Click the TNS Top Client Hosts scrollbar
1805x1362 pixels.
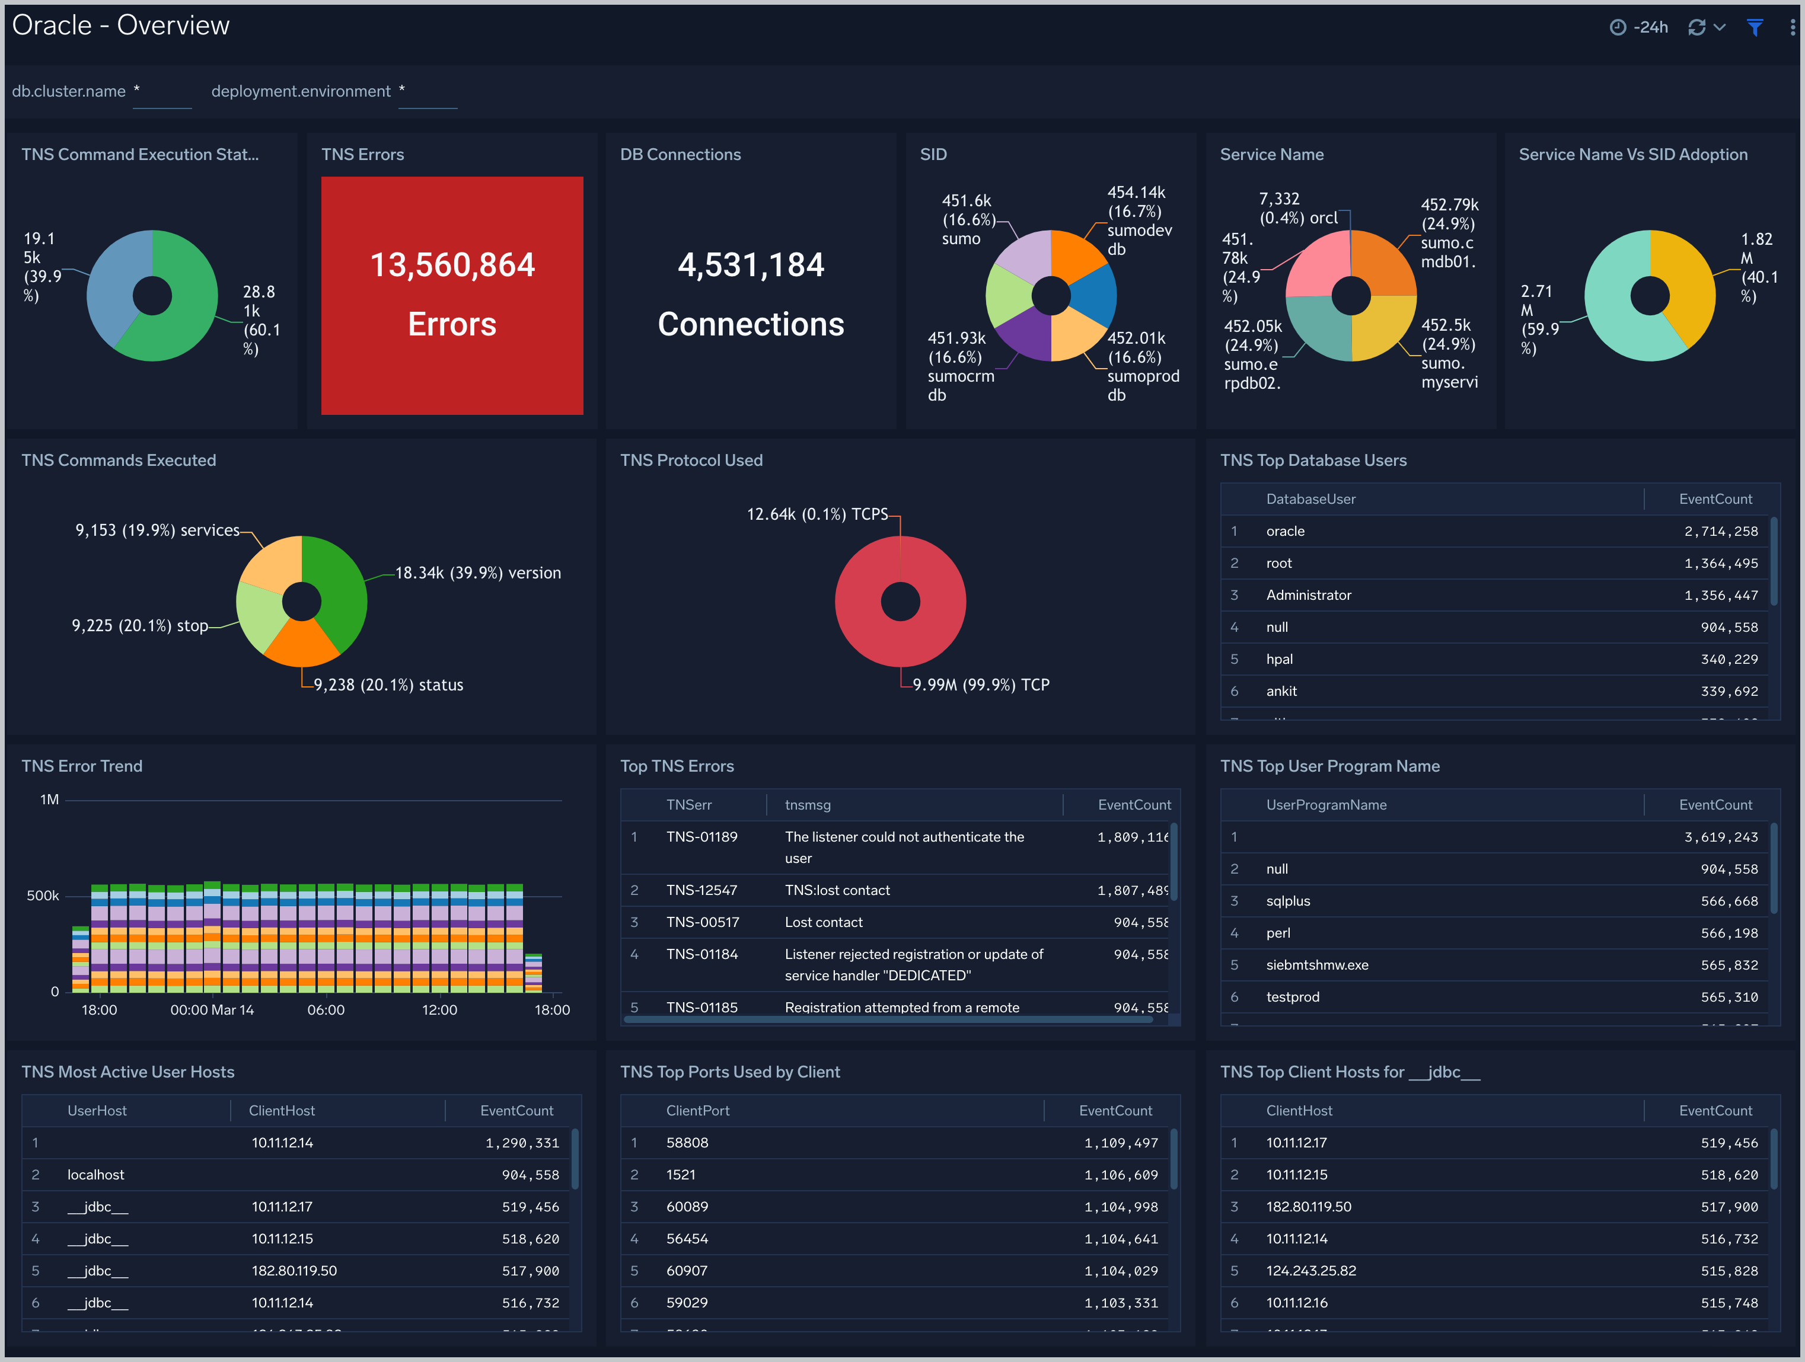[1774, 1158]
